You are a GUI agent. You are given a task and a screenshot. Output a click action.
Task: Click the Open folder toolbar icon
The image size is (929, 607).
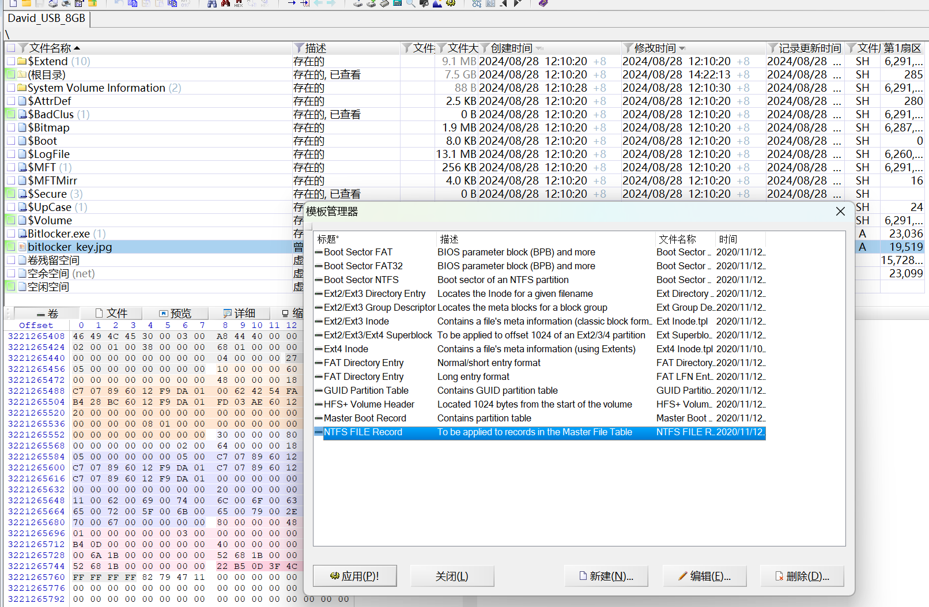(27, 3)
